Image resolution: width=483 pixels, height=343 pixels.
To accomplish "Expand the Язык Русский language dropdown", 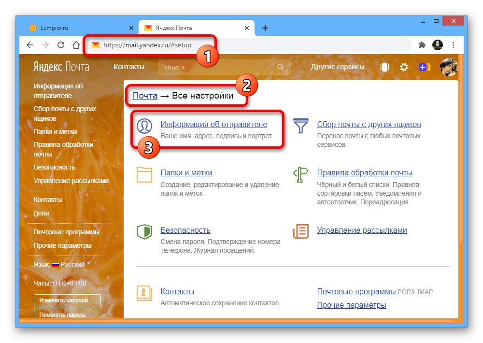I will [73, 264].
